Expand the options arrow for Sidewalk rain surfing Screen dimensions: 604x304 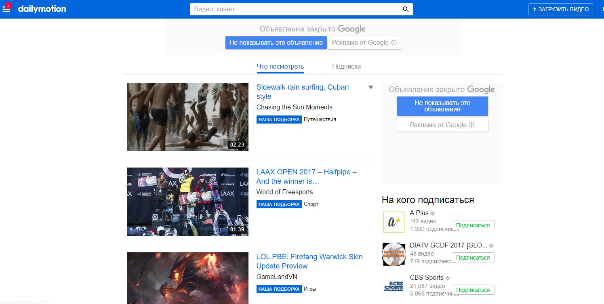(370, 87)
